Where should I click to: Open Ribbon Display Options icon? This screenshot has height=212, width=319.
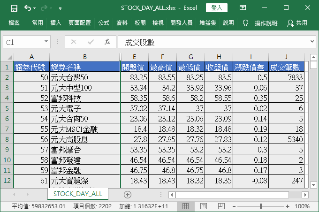tap(243, 8)
